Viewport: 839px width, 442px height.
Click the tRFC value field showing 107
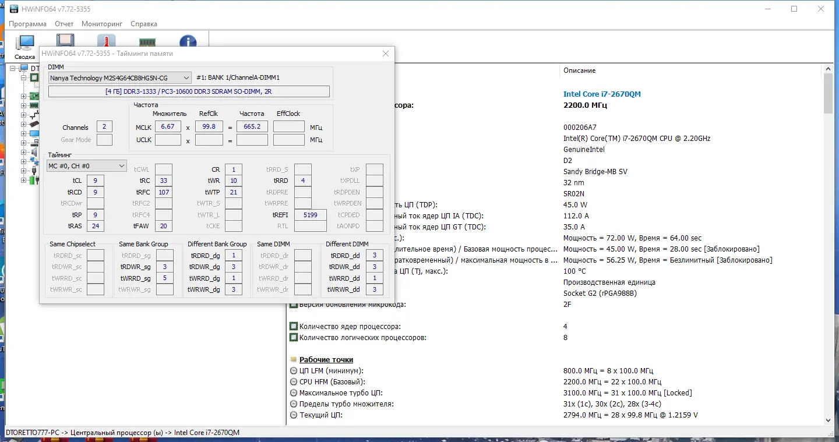pyautogui.click(x=164, y=192)
